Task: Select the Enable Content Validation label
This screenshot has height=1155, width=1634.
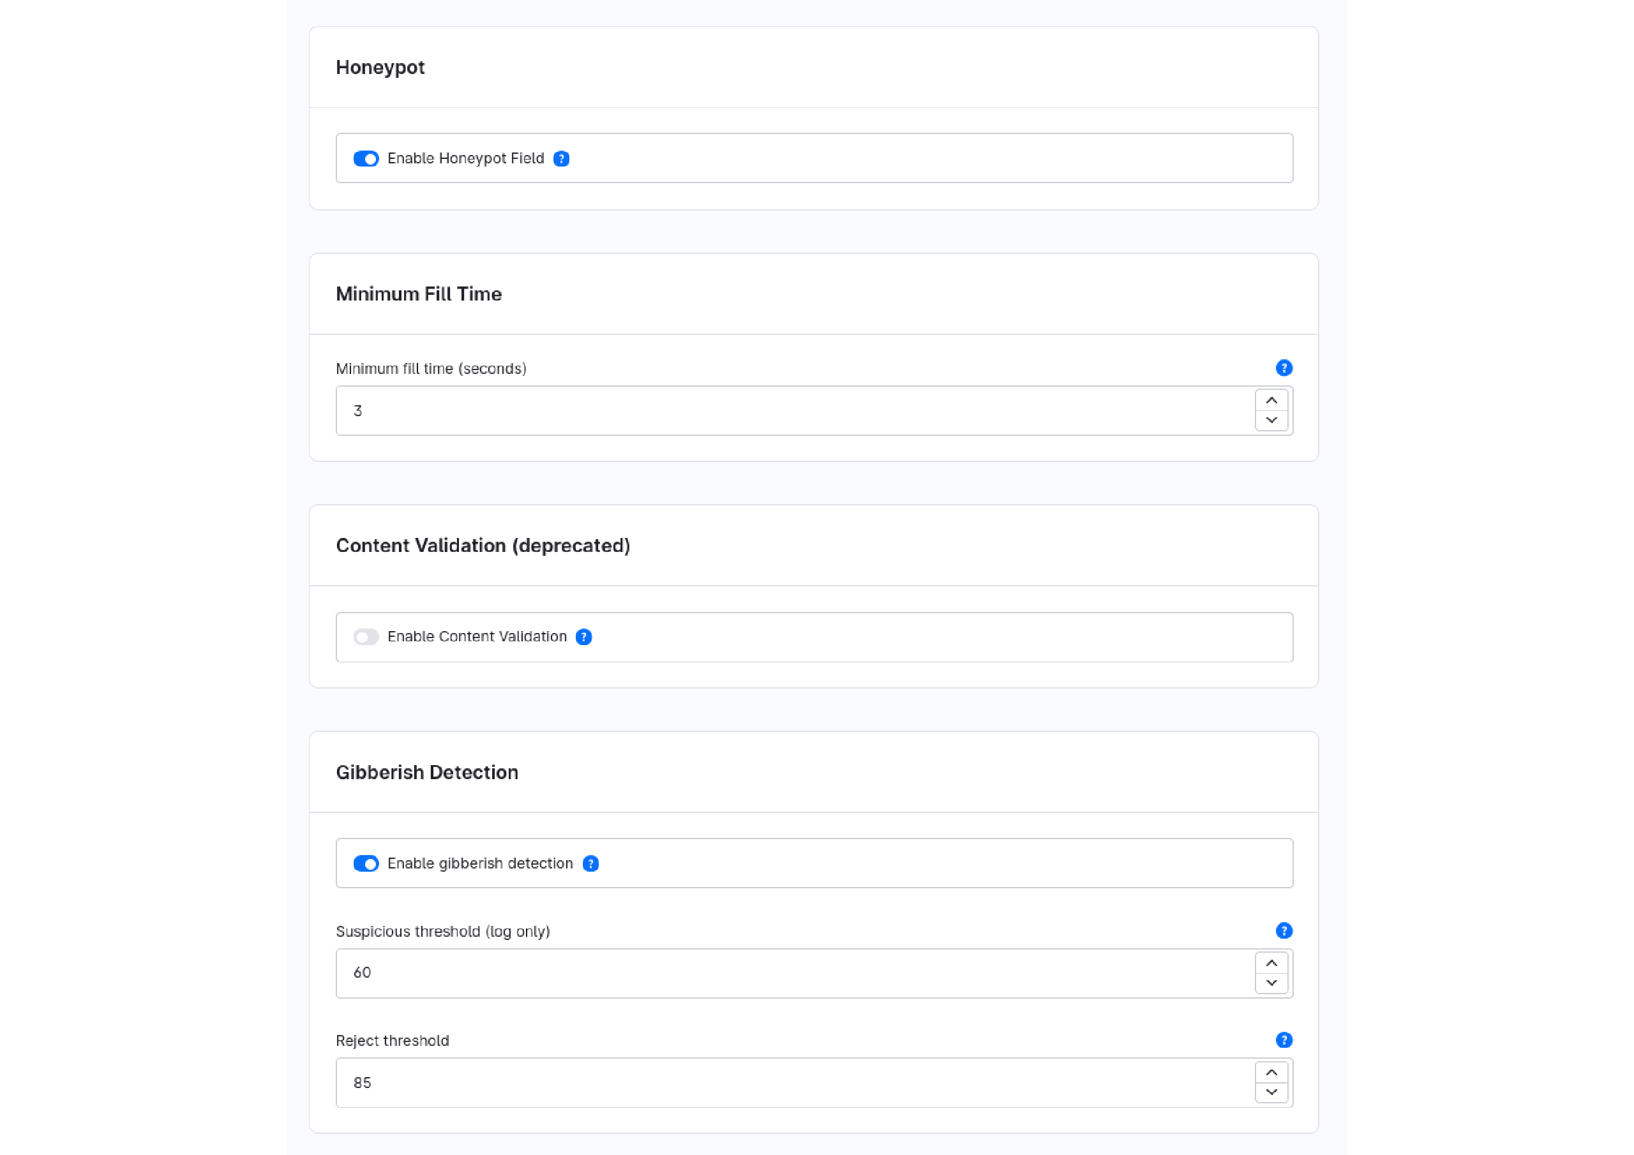Action: click(477, 637)
